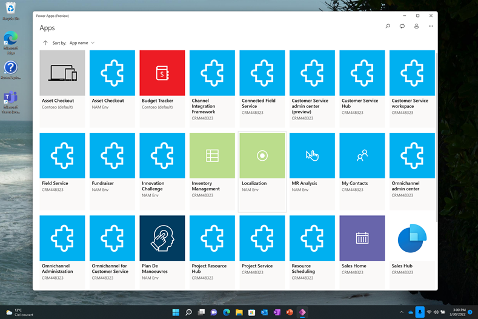
Task: Open the Localization app tile
Action: tap(262, 156)
